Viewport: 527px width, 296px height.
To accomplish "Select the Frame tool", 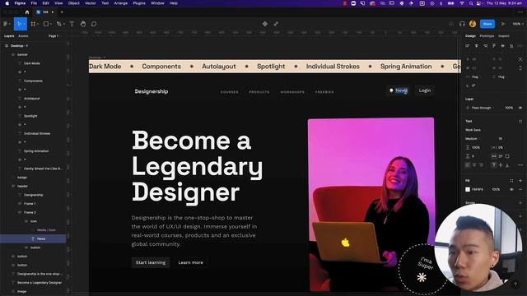I will [x=33, y=24].
